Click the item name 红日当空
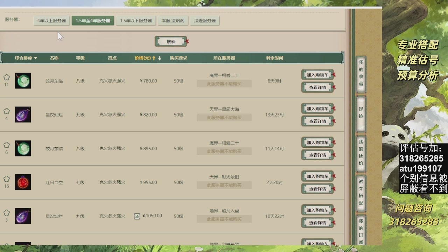This screenshot has width=448, height=252. [x=54, y=182]
